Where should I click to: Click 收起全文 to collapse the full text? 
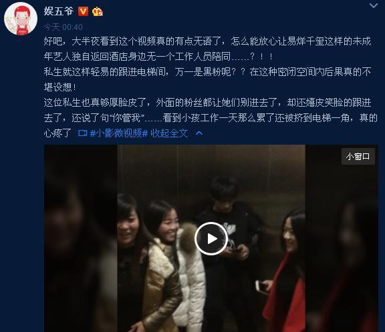click(x=169, y=133)
